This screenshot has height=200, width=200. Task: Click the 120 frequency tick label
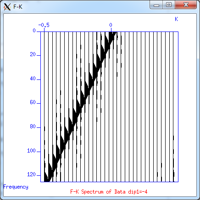[32, 174]
